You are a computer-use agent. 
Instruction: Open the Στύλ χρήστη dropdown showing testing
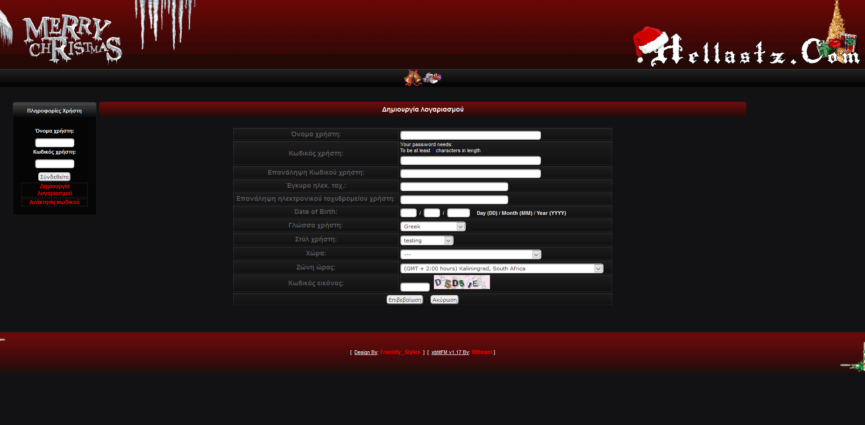pos(427,241)
